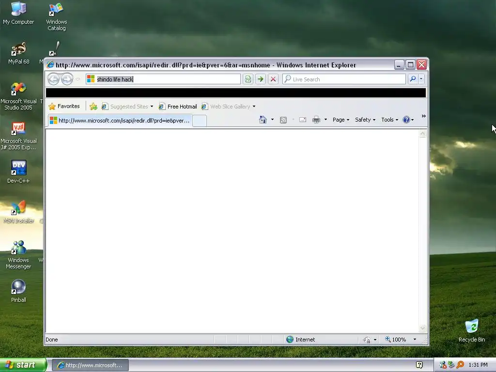Expand Suggested Sites dropdown arrow
The image size is (496, 372).
tap(152, 107)
